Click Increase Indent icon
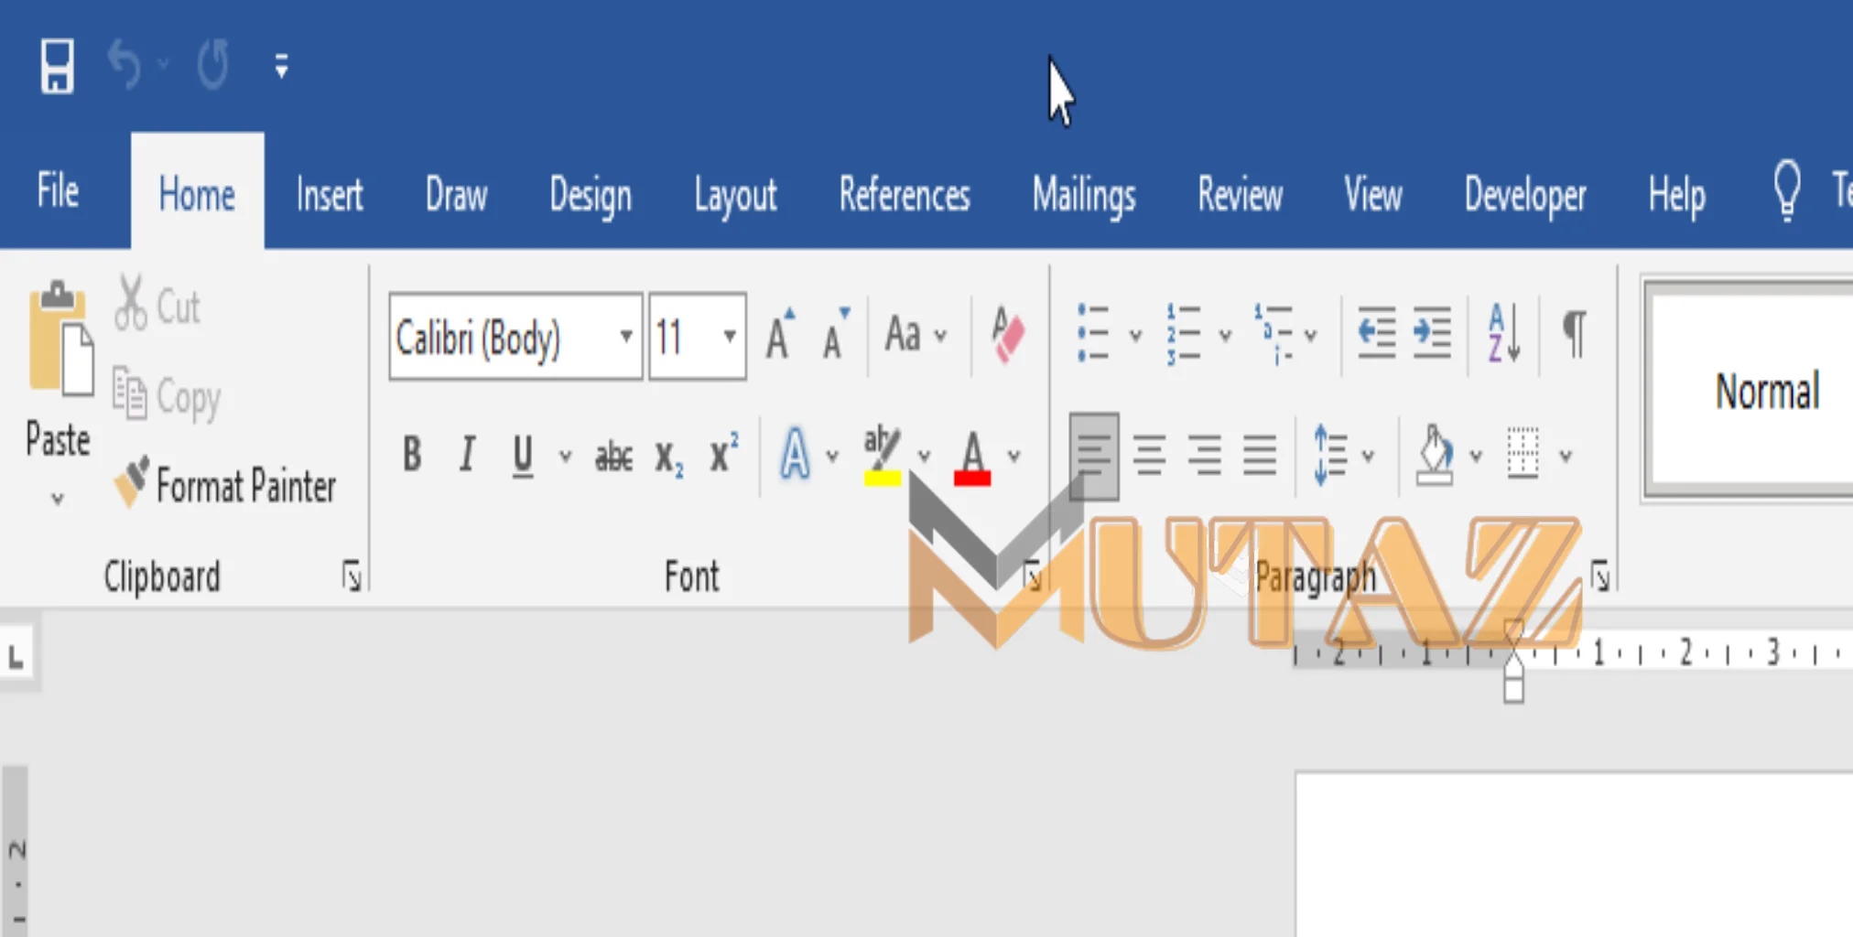This screenshot has height=937, width=1853. [1433, 333]
